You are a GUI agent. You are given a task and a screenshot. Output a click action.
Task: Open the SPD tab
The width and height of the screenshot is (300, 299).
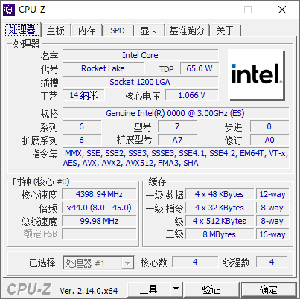click(x=118, y=30)
